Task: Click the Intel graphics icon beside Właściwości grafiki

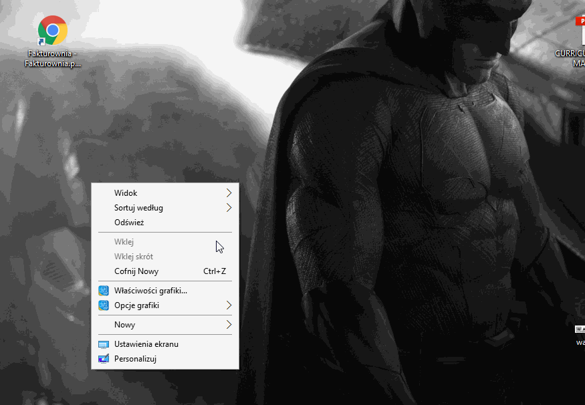Action: click(104, 290)
